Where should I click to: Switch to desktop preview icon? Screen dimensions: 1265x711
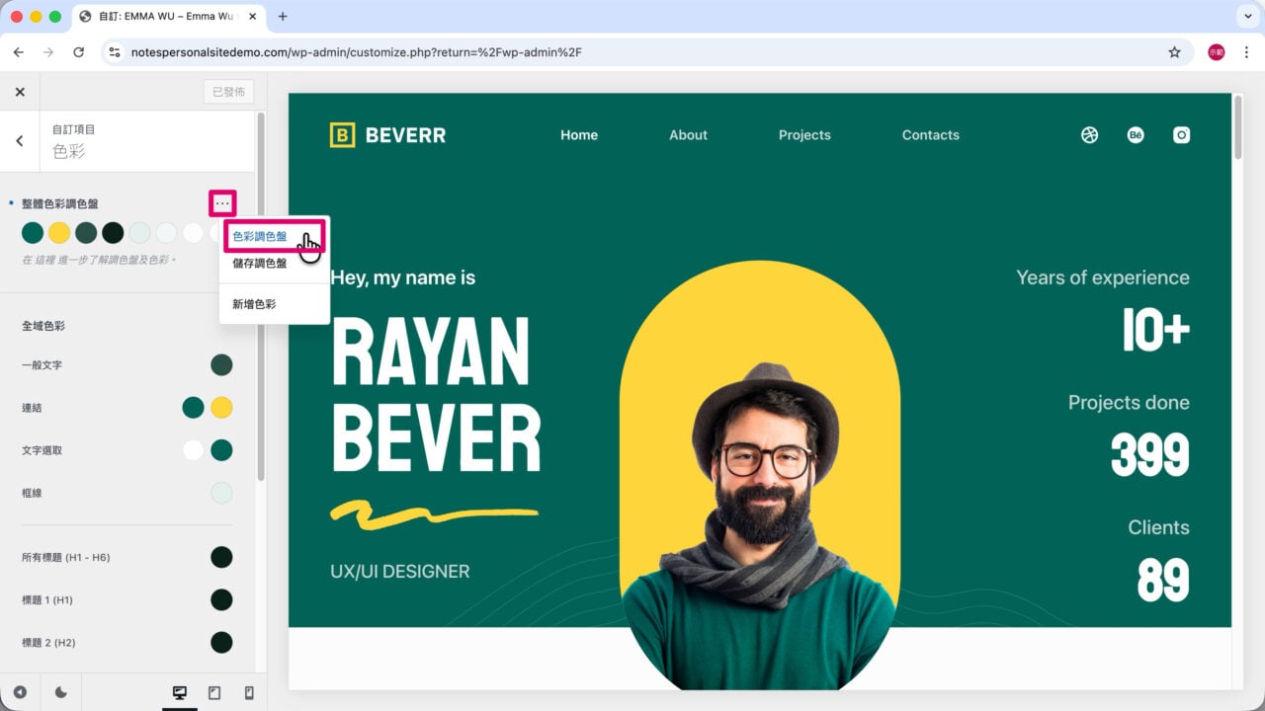tap(180, 693)
